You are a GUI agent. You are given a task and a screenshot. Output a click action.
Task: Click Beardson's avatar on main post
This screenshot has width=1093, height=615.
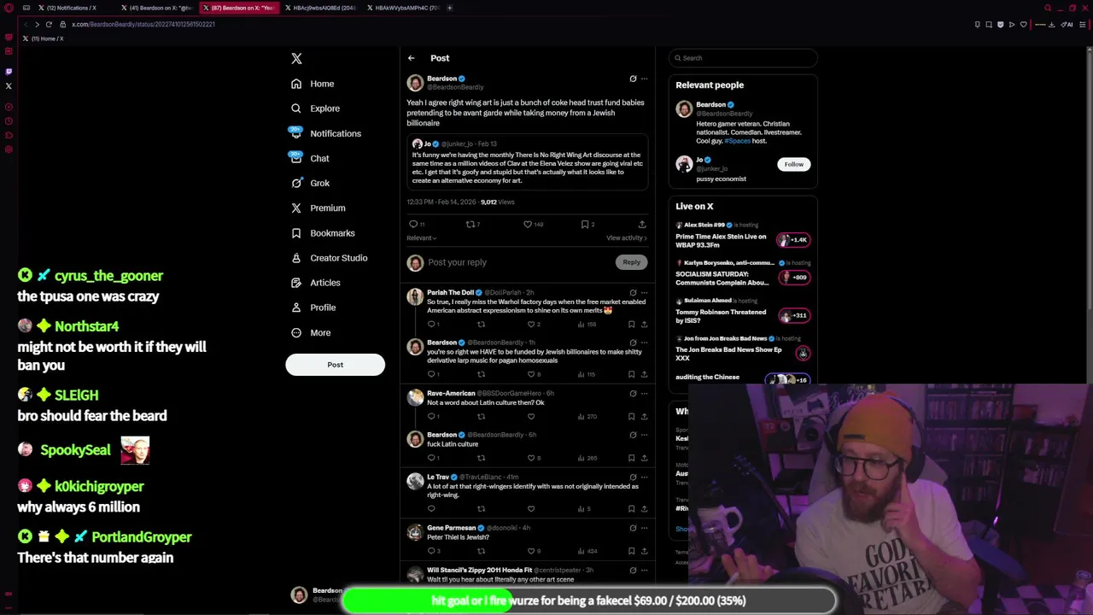pos(415,82)
